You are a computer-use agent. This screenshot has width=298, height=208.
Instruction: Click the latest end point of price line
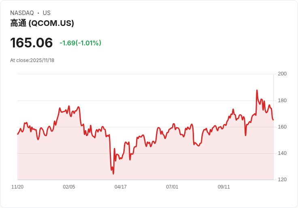click(x=273, y=120)
